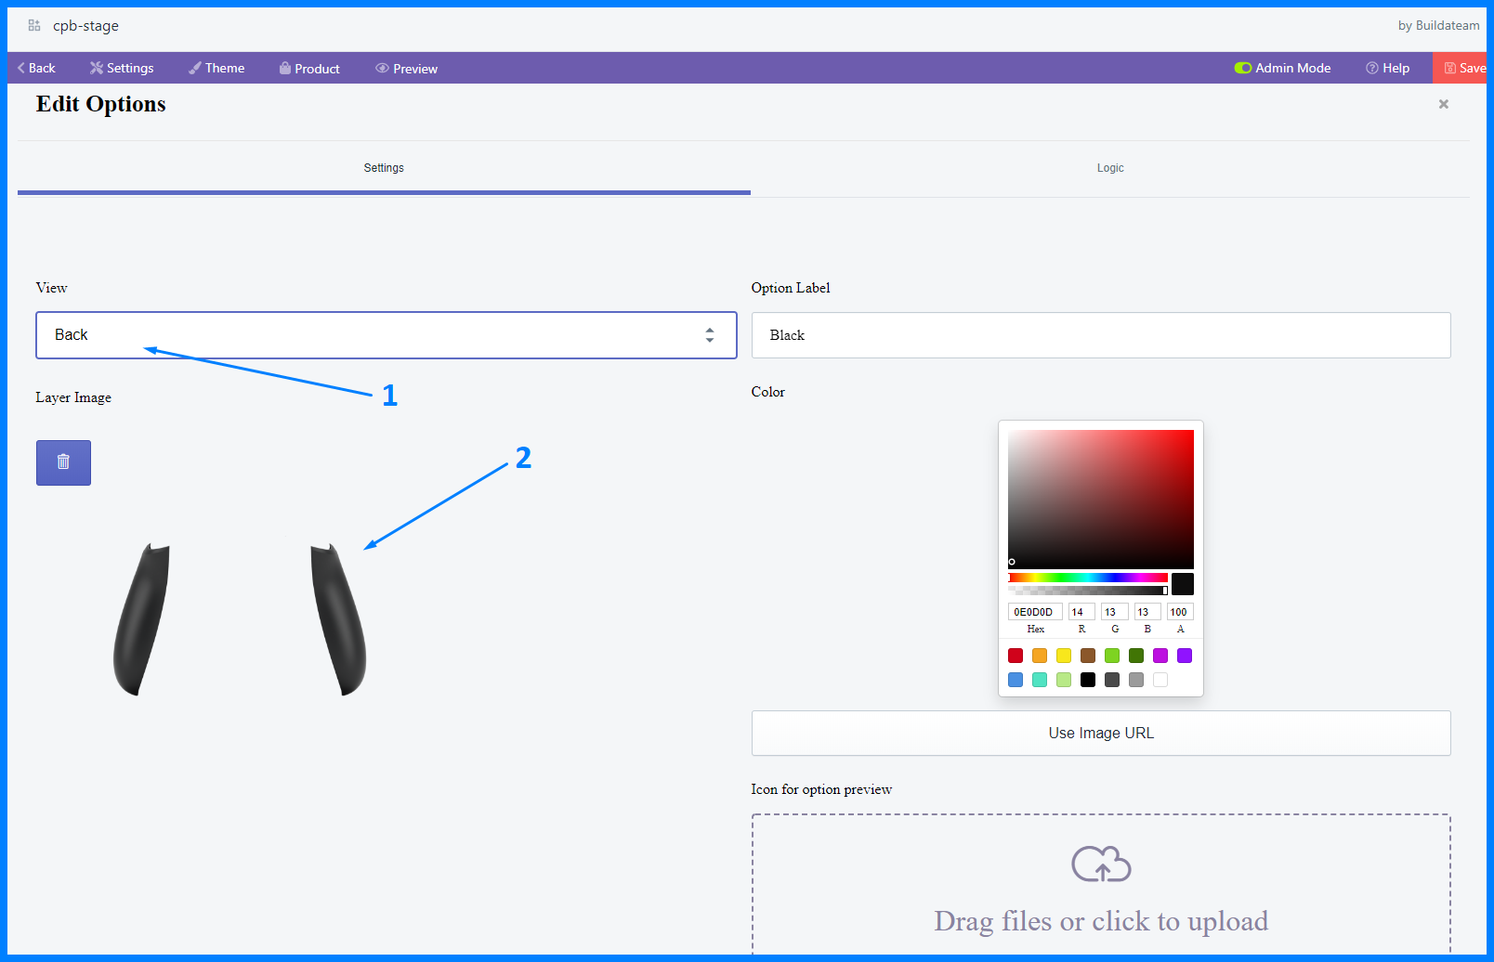The image size is (1494, 962).
Task: Edit the R color value field
Action: 1081,612
